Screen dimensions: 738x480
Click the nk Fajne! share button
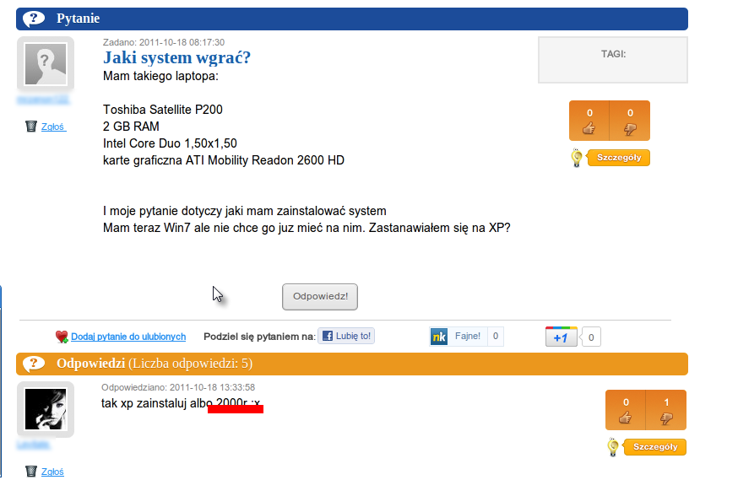pyautogui.click(x=466, y=337)
